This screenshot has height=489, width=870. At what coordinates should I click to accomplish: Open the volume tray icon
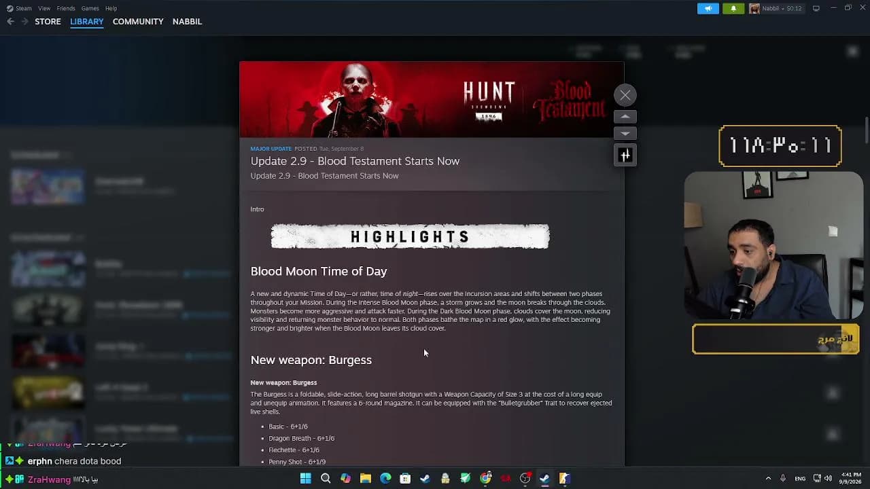pyautogui.click(x=828, y=478)
